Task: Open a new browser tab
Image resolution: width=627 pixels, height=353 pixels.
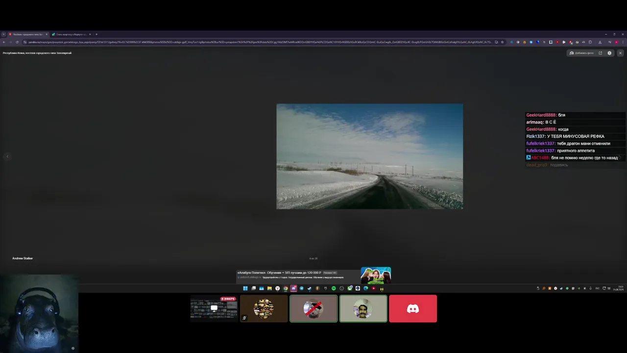Action: [x=96, y=34]
